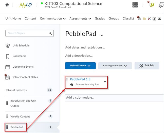Click the Table of Contents count 11

(50, 90)
